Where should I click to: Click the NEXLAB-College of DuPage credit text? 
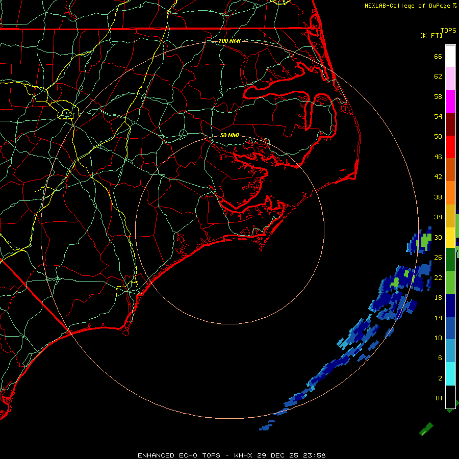[x=407, y=6]
